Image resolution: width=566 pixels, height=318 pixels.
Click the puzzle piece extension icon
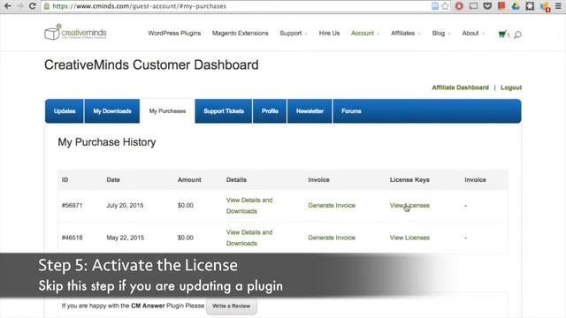click(x=530, y=6)
